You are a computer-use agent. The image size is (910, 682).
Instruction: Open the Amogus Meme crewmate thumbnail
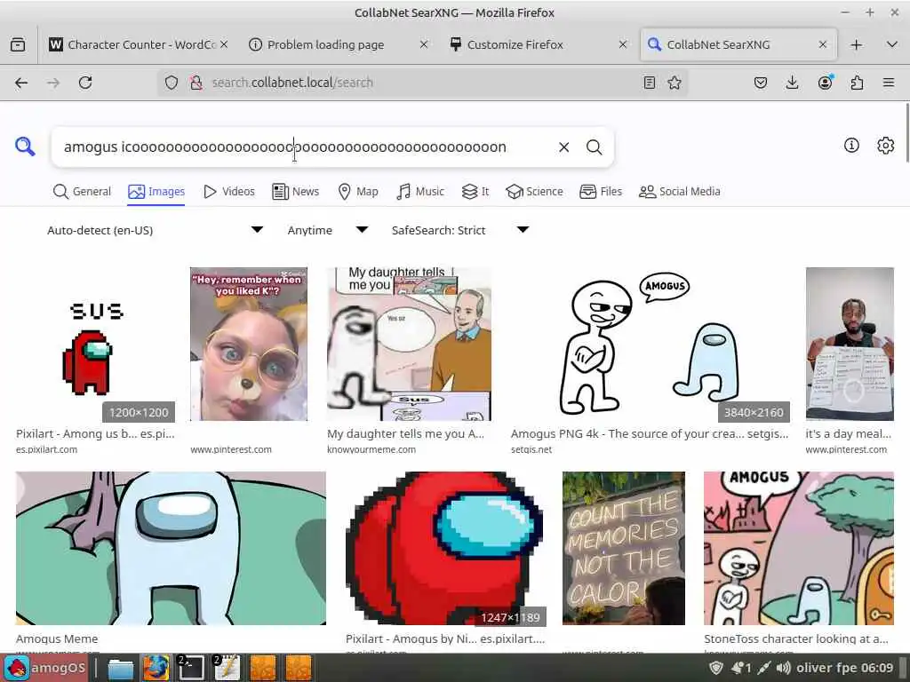[171, 549]
